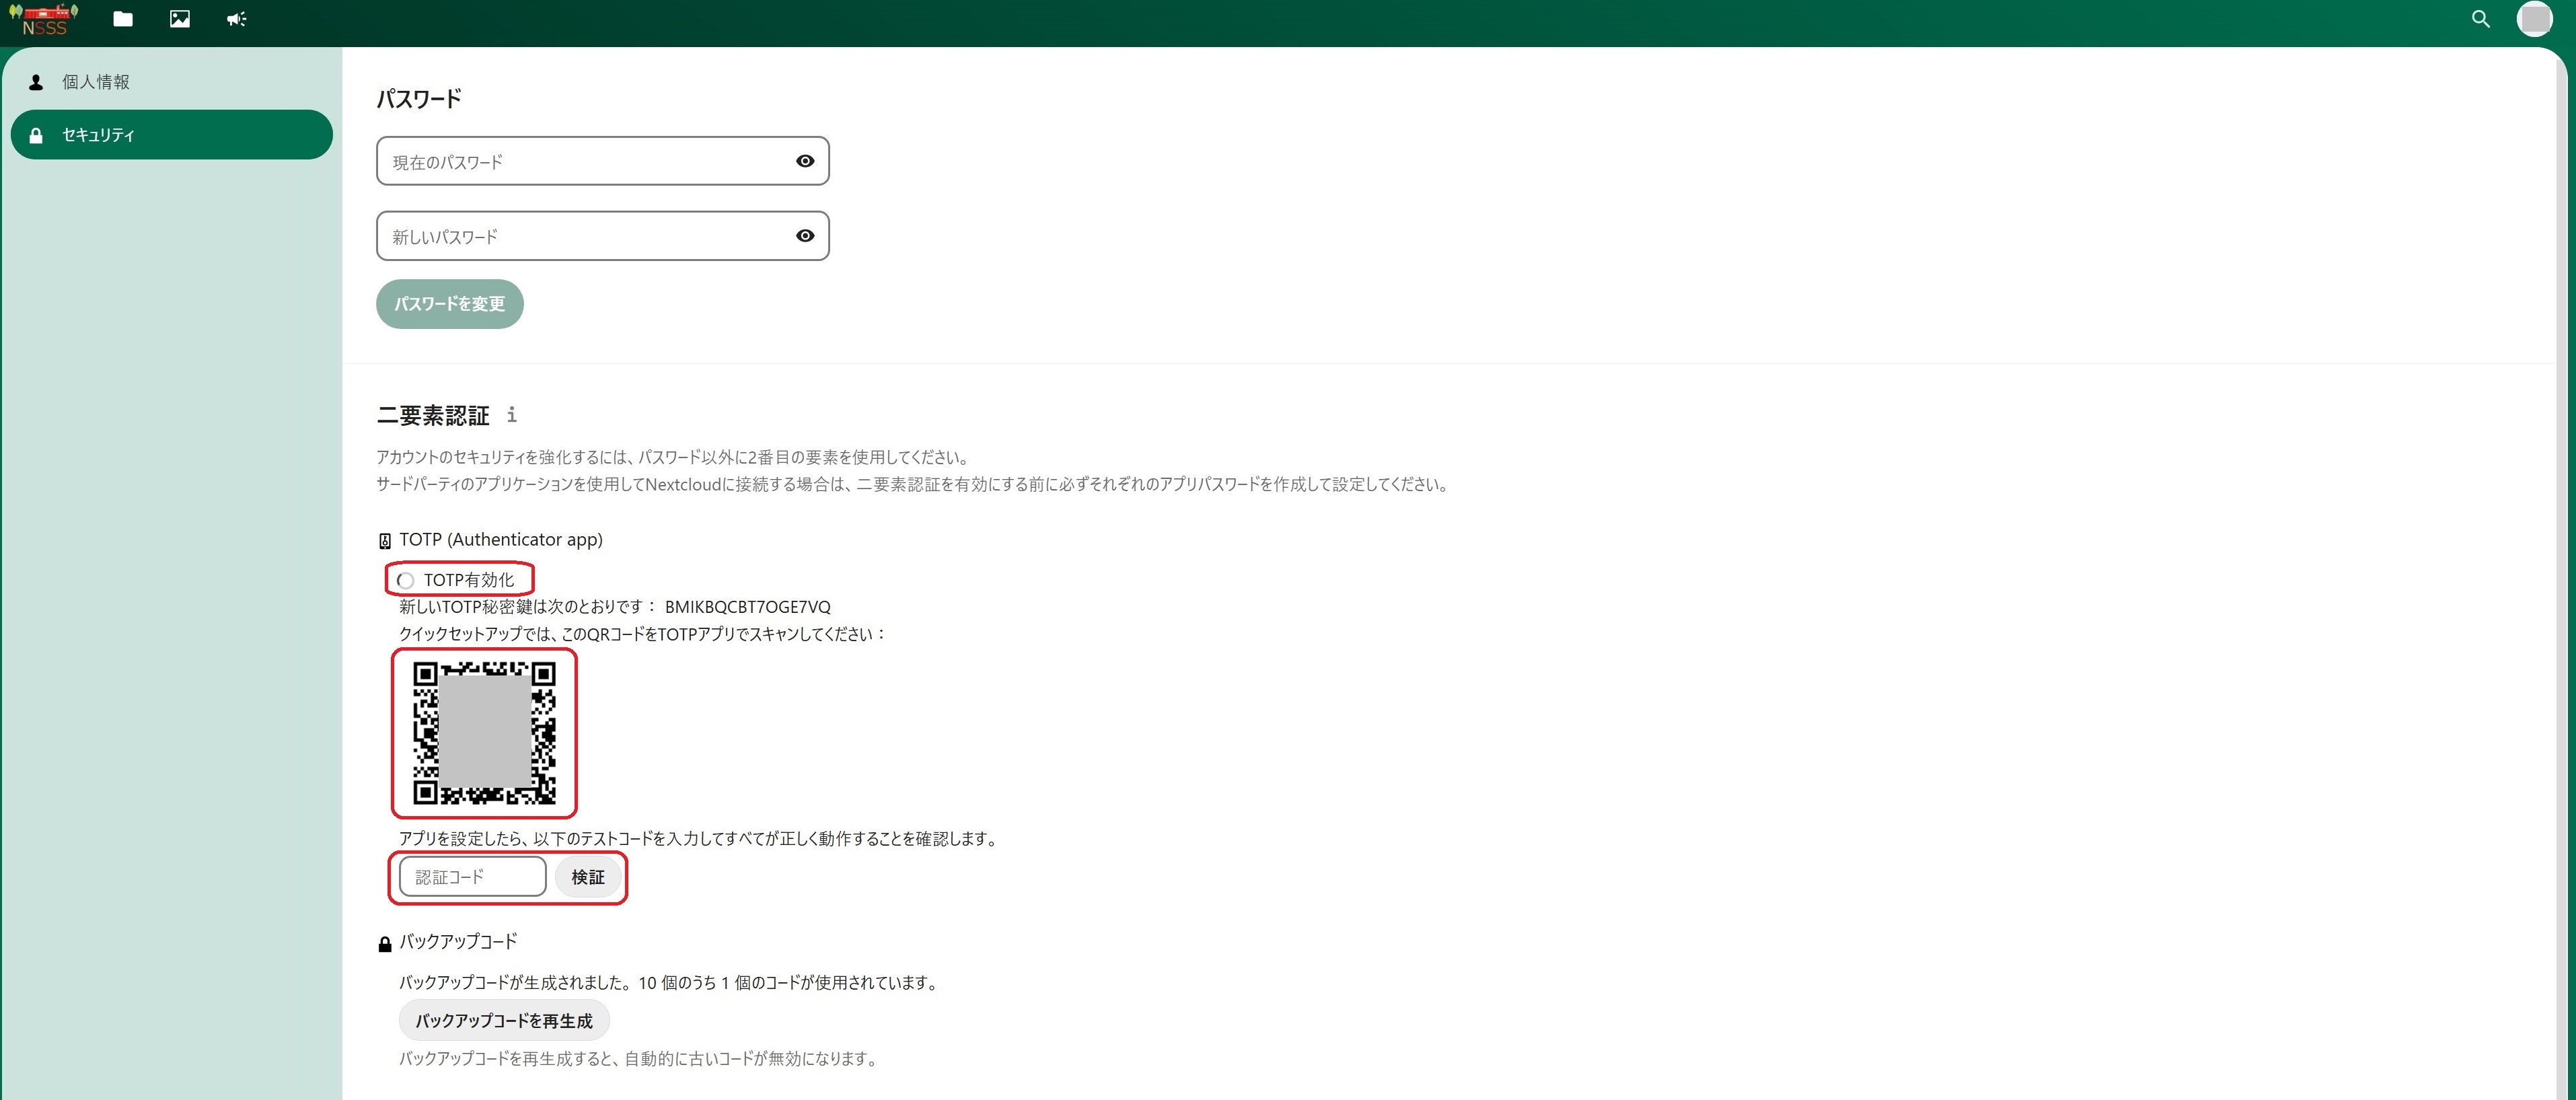Click into the 認証コード input

[472, 877]
